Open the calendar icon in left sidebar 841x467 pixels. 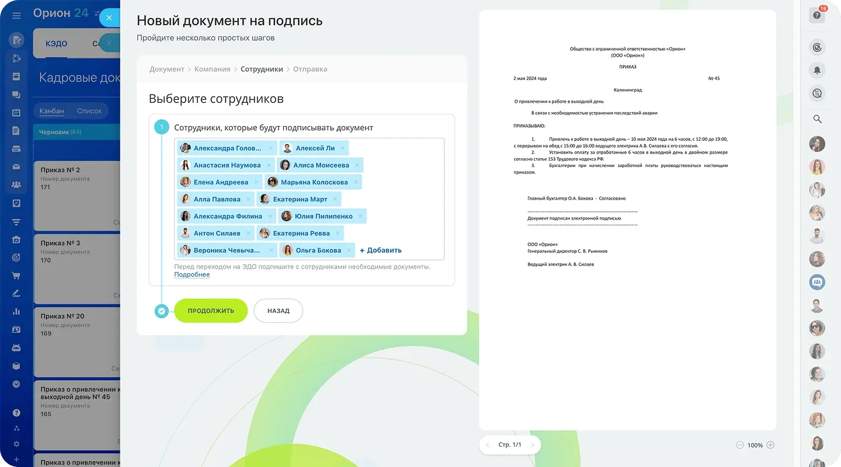pyautogui.click(x=16, y=111)
